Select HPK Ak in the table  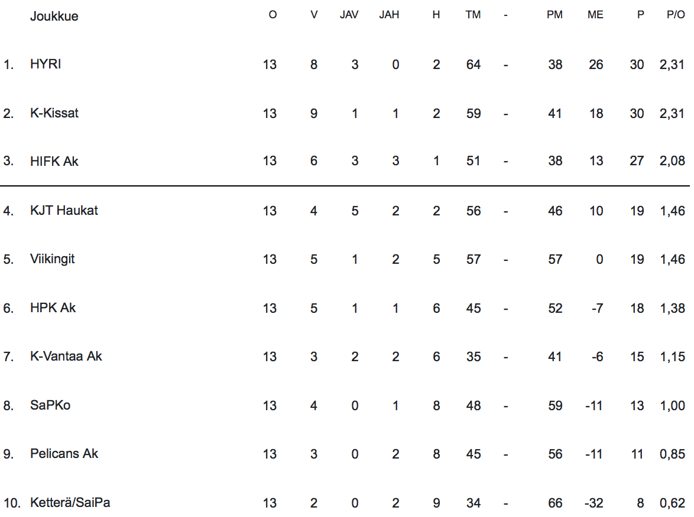coord(53,307)
